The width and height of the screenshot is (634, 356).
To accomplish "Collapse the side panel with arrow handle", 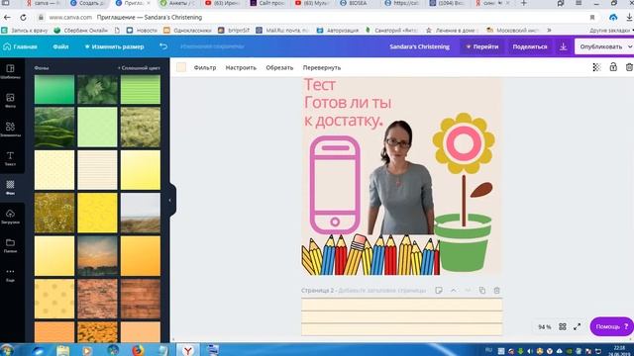I will pos(170,200).
